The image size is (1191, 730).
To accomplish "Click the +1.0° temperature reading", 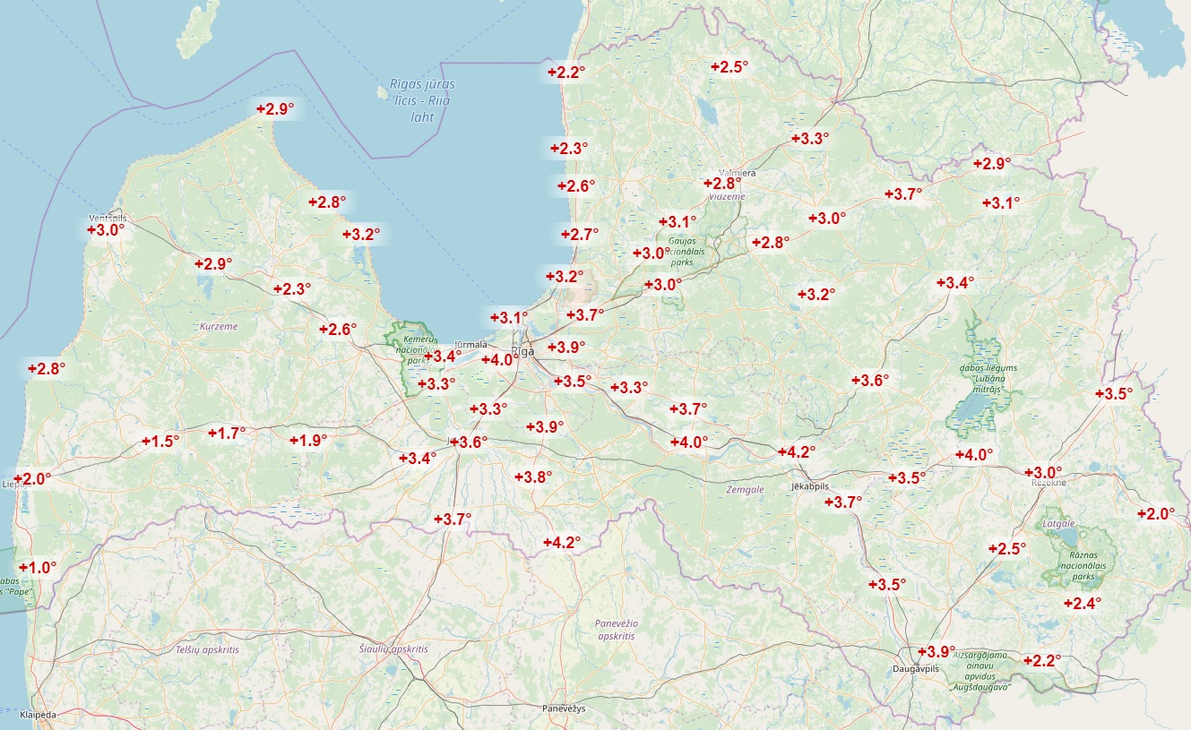I will click(38, 567).
